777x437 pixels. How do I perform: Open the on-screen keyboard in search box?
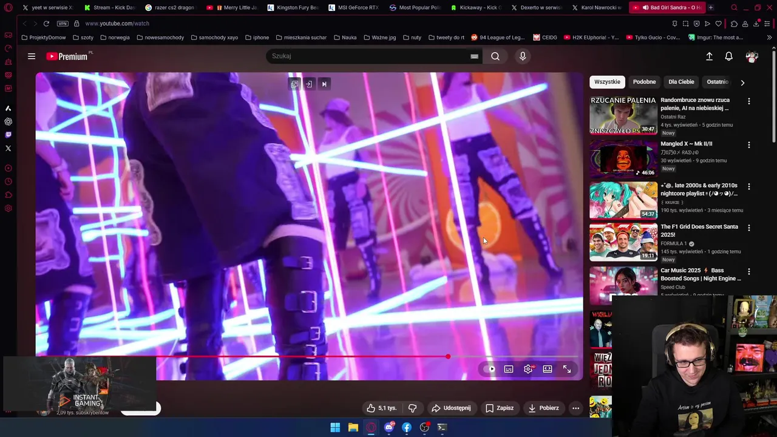(x=474, y=56)
